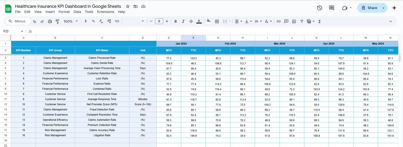Open more formats 123 menu

(117, 21)
